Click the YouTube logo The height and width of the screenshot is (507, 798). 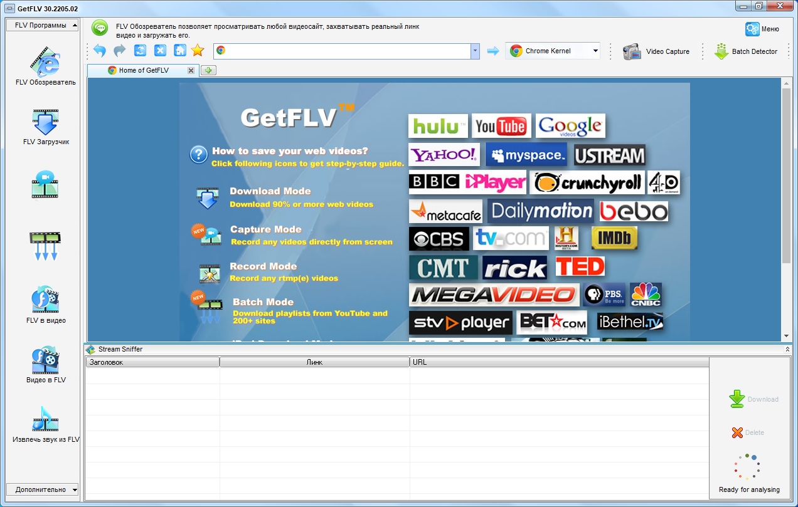501,126
